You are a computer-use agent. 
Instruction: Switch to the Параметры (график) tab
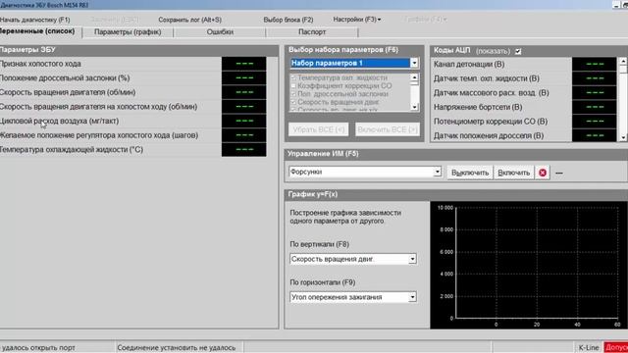[x=128, y=32]
